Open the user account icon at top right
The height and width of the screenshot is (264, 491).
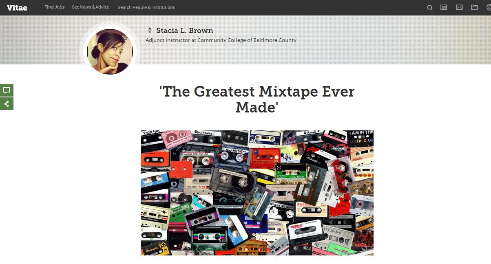click(489, 7)
